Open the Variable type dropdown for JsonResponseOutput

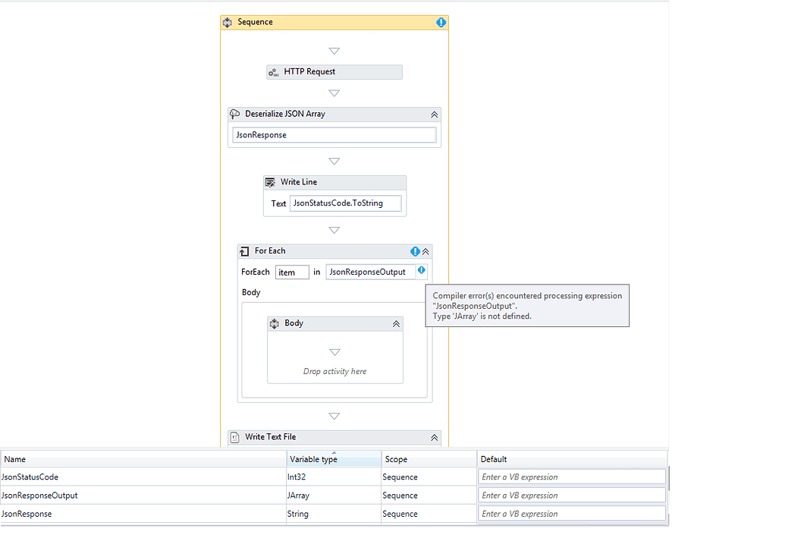(x=334, y=495)
